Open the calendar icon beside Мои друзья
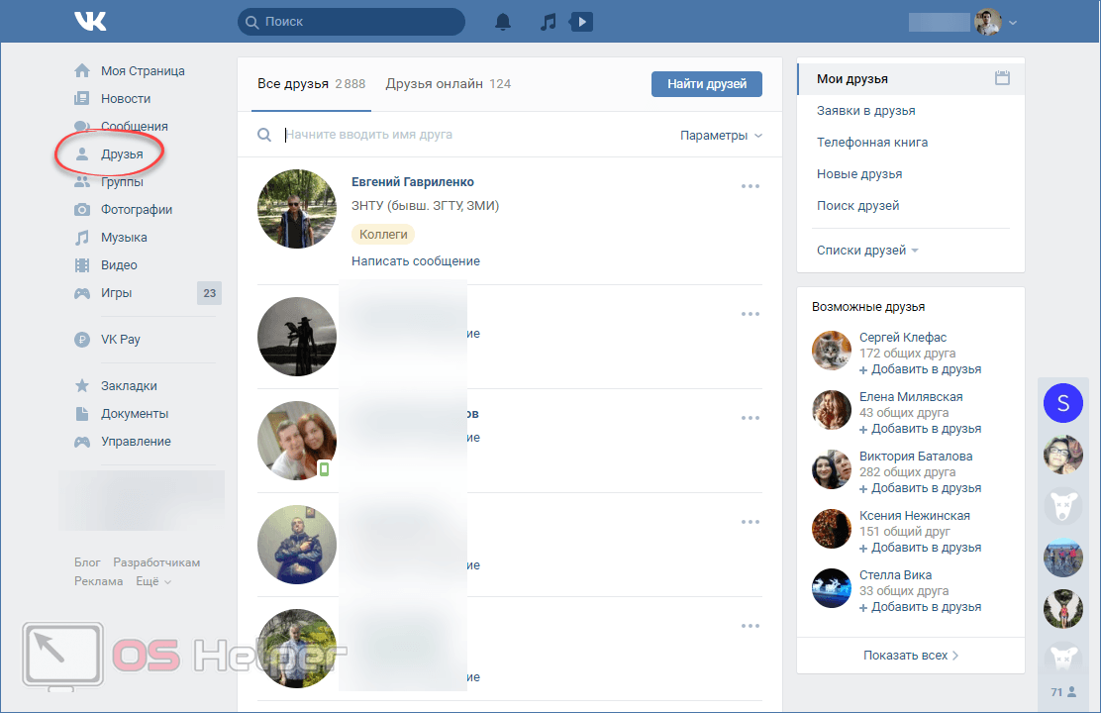 point(1002,78)
